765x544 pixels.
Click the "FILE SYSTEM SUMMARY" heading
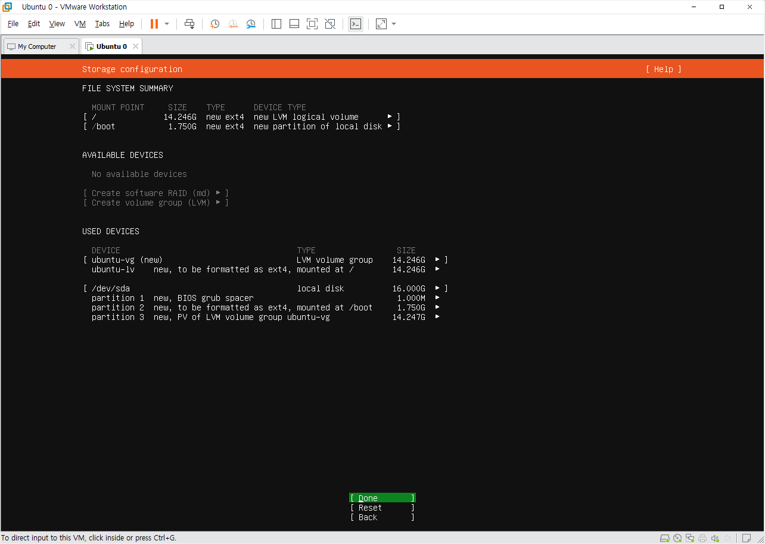click(x=128, y=88)
